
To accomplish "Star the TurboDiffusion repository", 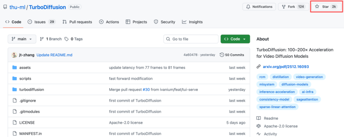I will [x=326, y=7].
